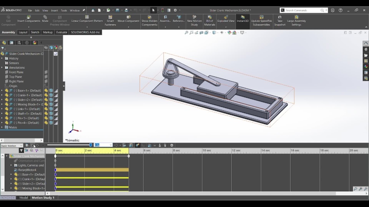Expand the Mates folder in feature tree
This screenshot has height=207, width=369.
coord(2,127)
